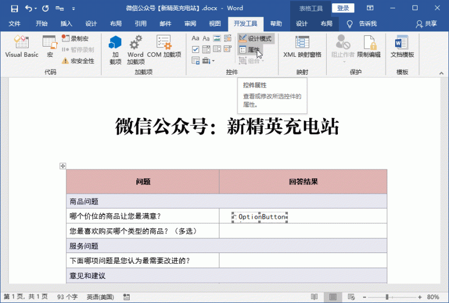Viewport: 449px width, 303px height.
Task: Open COM 加载项 dialog
Action: 164,47
